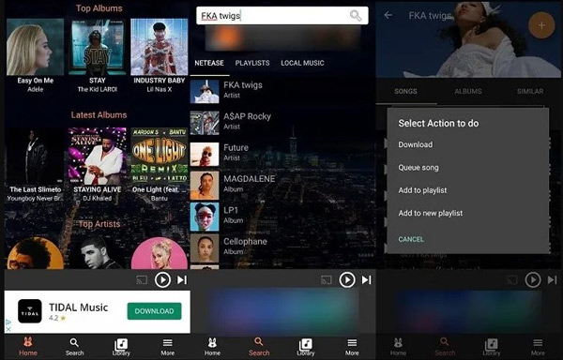This screenshot has width=563, height=360.
Task: Open the ALBUMS tab on artist page
Action: click(468, 91)
